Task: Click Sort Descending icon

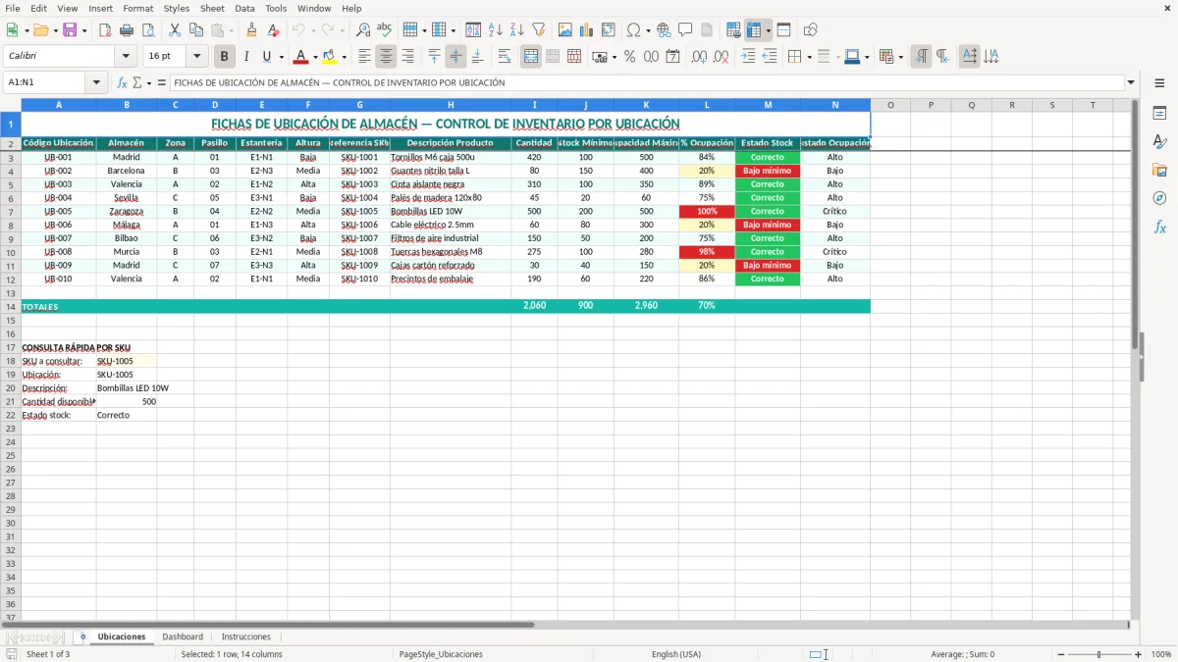Action: [x=517, y=30]
